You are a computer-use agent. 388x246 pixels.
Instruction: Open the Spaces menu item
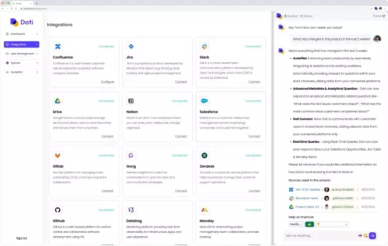click(22, 63)
